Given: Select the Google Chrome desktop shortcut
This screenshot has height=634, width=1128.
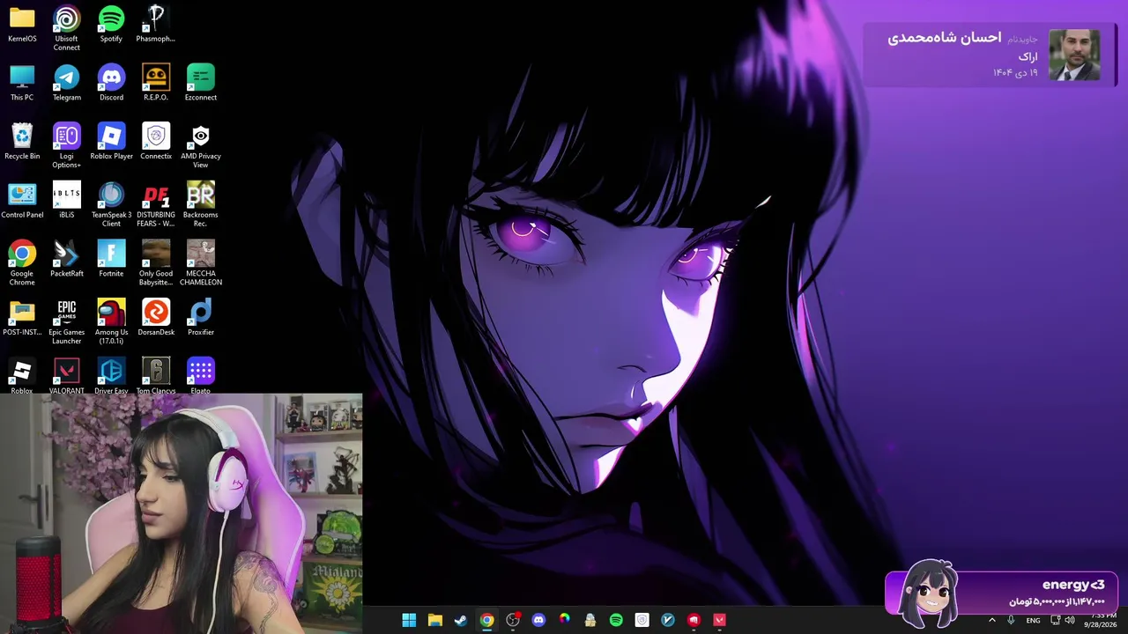Looking at the screenshot, I should 22,262.
